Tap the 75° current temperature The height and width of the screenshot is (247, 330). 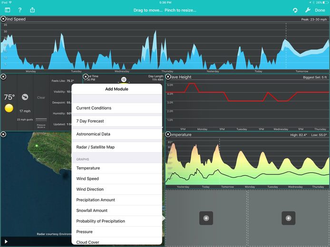coord(9,97)
